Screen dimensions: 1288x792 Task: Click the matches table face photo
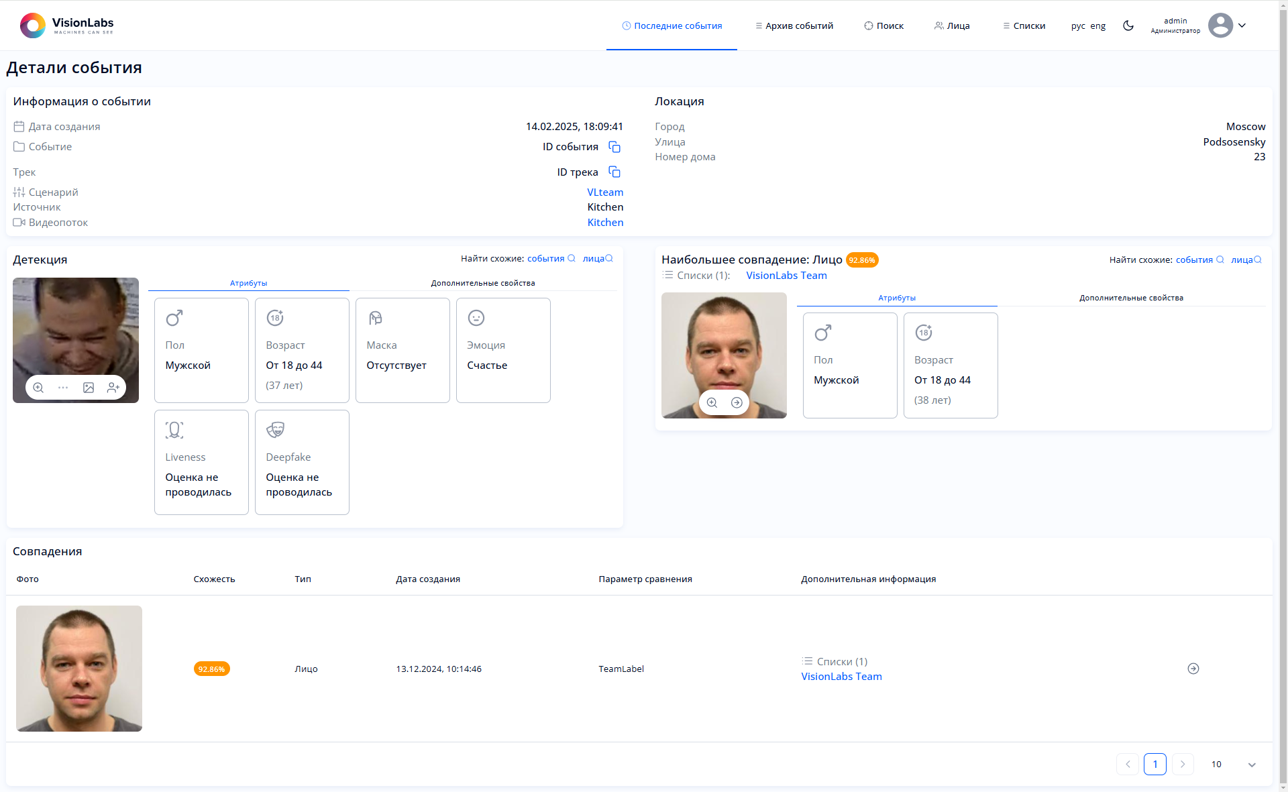click(x=79, y=669)
